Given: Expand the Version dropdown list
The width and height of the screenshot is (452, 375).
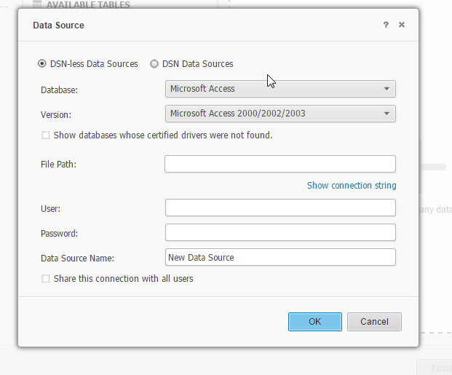Looking at the screenshot, I should click(x=280, y=114).
